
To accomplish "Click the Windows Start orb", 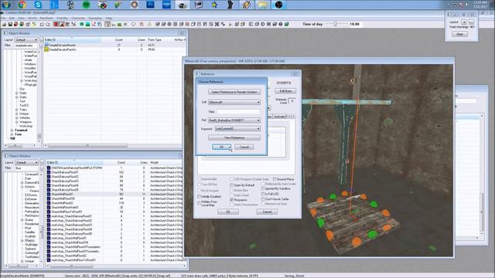I will [x=5, y=5].
